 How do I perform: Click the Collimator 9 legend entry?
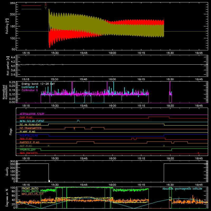[x=30, y=90]
